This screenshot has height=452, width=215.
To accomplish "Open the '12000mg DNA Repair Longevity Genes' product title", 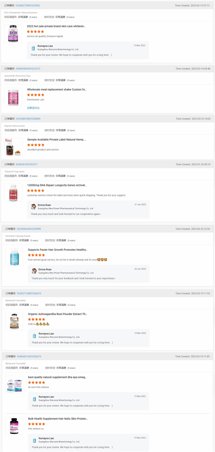I will coord(57,185).
